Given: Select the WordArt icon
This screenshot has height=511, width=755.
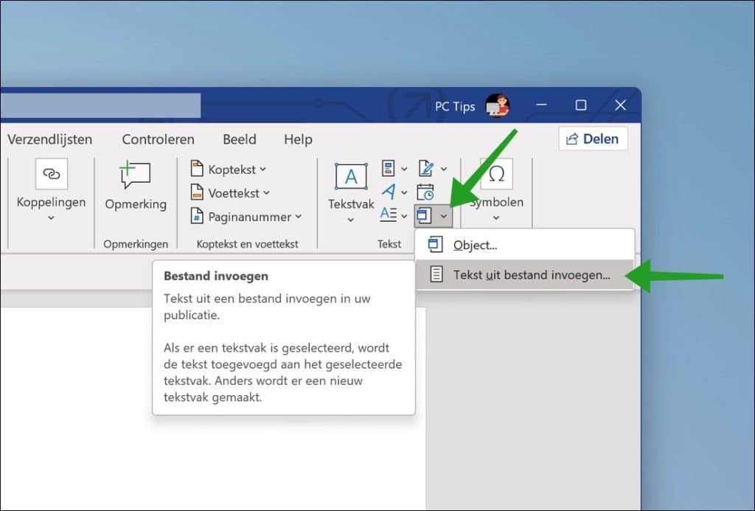Looking at the screenshot, I should (390, 192).
